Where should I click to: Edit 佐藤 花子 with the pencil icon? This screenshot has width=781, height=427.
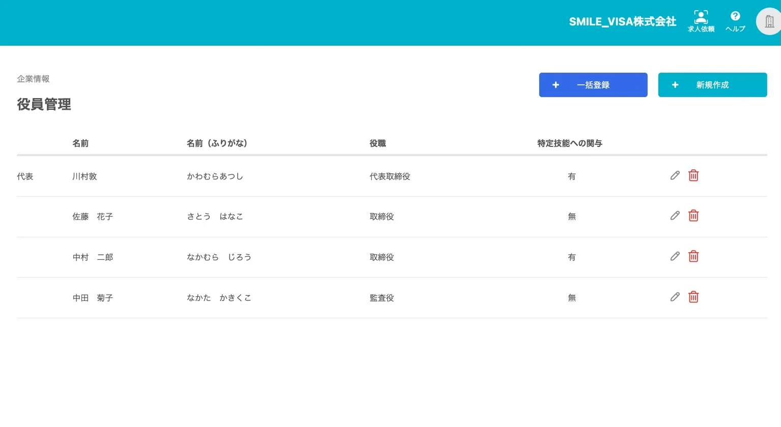[675, 216]
